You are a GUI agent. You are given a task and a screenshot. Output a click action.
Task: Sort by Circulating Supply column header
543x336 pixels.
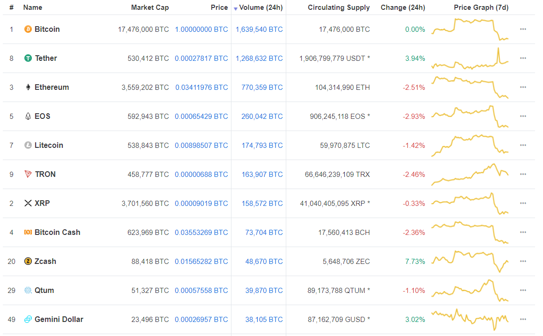pyautogui.click(x=339, y=7)
